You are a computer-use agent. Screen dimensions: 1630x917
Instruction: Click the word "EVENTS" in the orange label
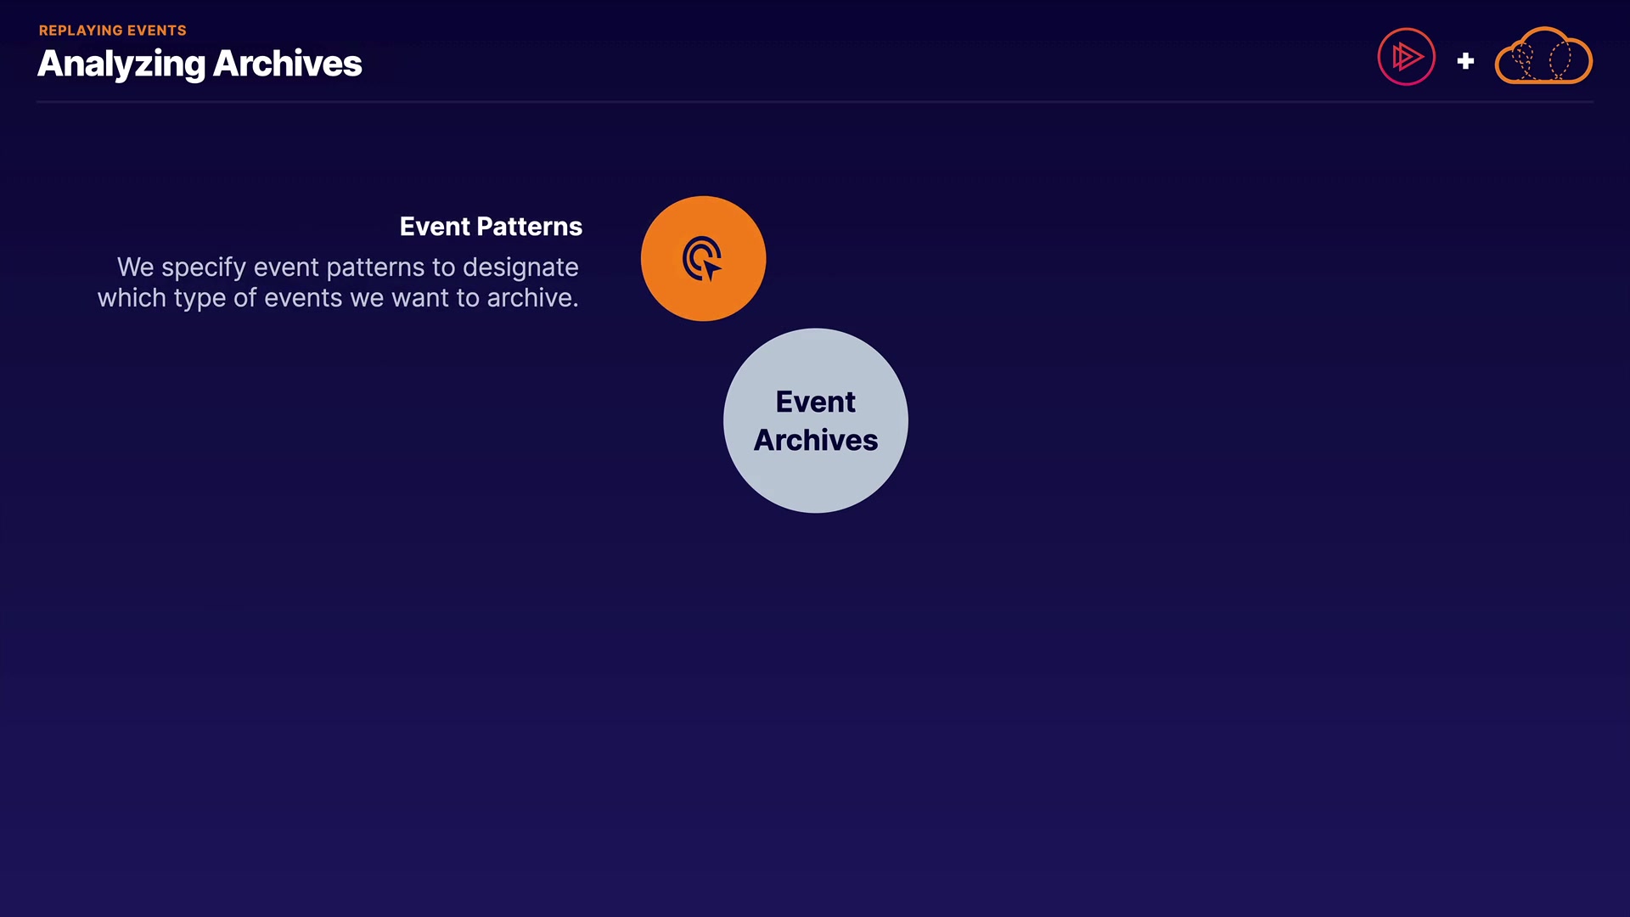tap(156, 31)
